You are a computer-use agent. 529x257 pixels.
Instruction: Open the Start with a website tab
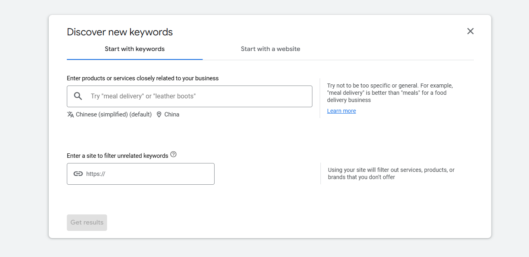click(270, 49)
